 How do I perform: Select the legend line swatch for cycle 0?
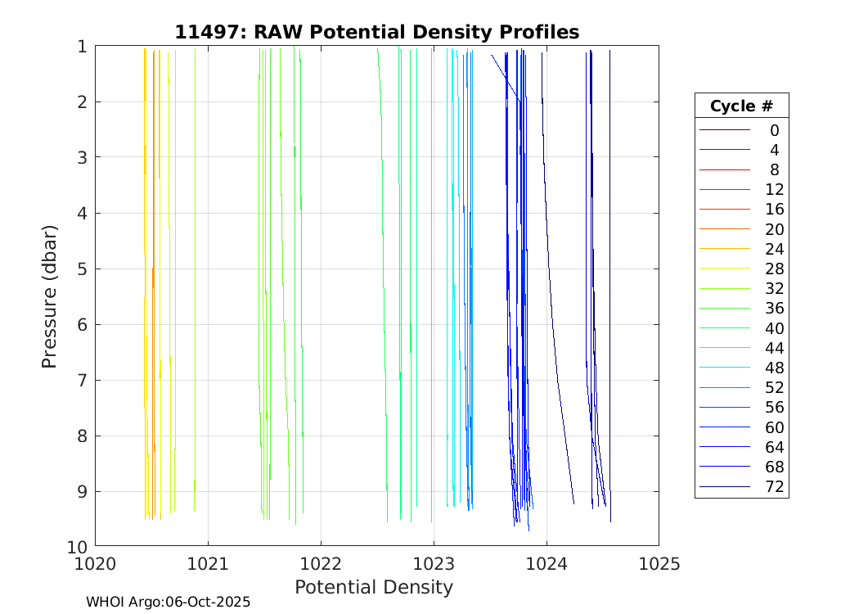724,130
